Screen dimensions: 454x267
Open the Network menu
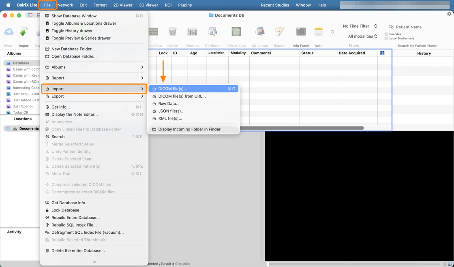point(65,5)
